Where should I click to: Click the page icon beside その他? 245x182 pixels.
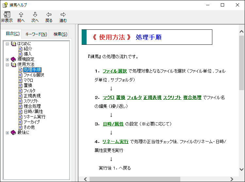[x=20, y=127]
